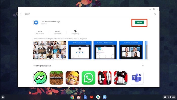Click the green Install button
Viewport: 177px width, 100px height.
[139, 23]
